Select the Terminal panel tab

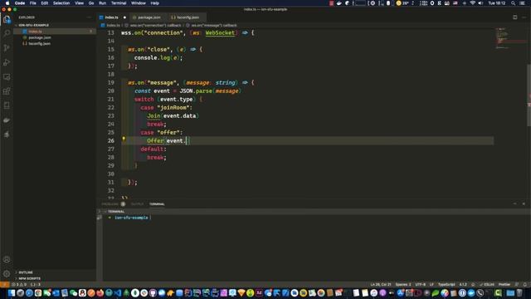pyautogui.click(x=157, y=204)
